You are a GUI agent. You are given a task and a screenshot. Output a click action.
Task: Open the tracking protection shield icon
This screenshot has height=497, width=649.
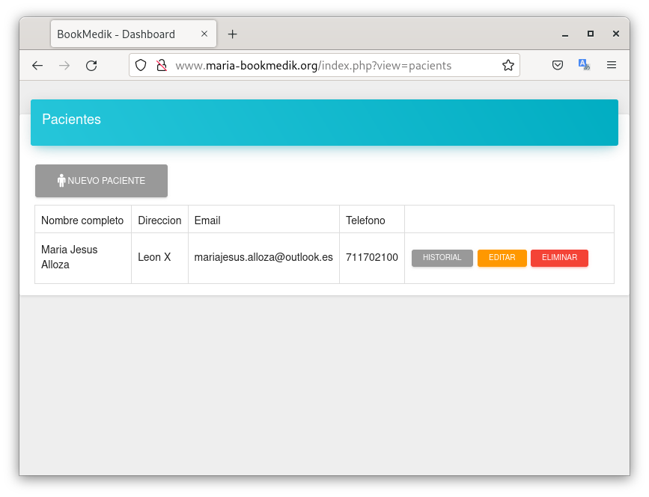point(141,66)
